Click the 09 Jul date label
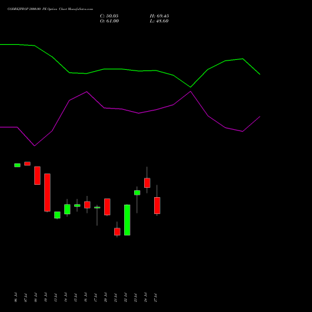 [x=46, y=297]
